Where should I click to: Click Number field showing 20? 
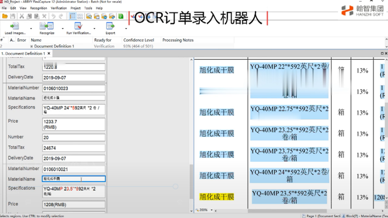point(74,137)
